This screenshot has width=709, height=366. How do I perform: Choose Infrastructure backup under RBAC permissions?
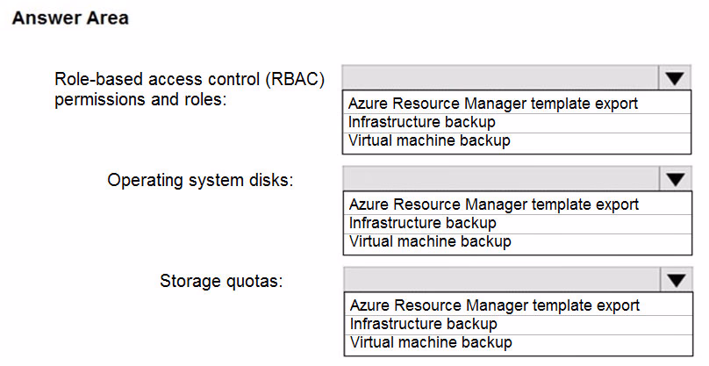click(x=517, y=122)
